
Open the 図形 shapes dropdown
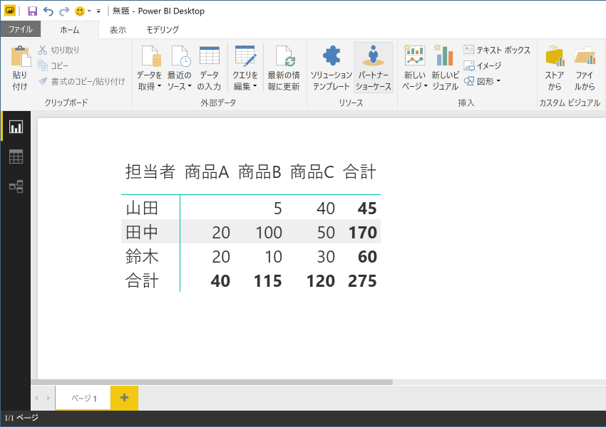pos(483,81)
